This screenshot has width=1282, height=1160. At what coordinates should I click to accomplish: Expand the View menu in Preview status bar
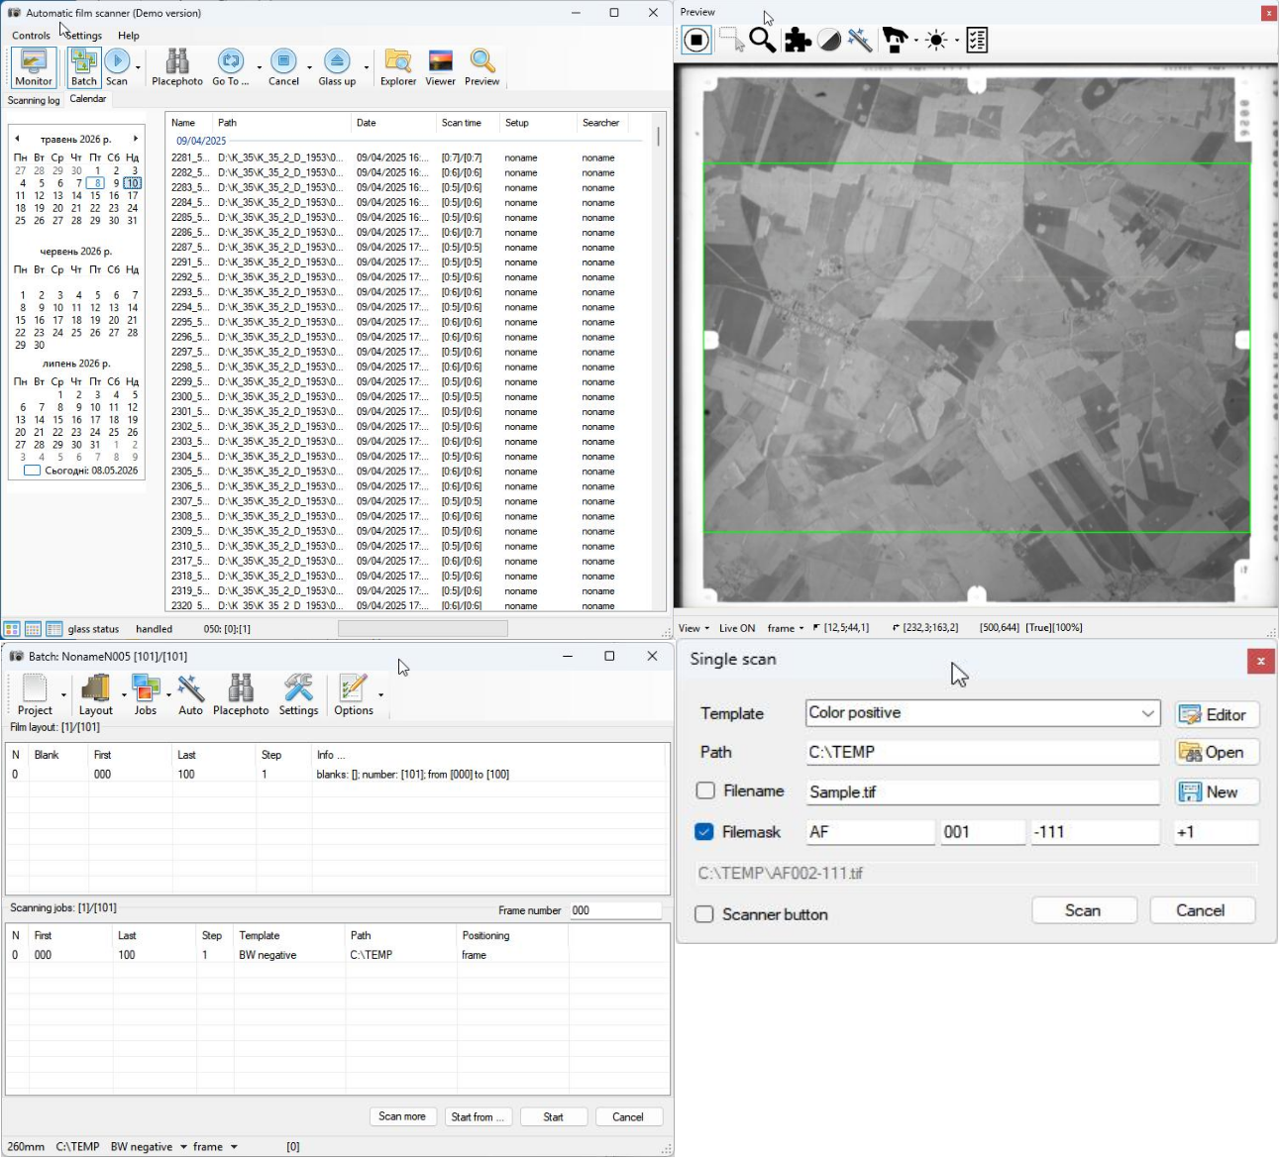694,630
